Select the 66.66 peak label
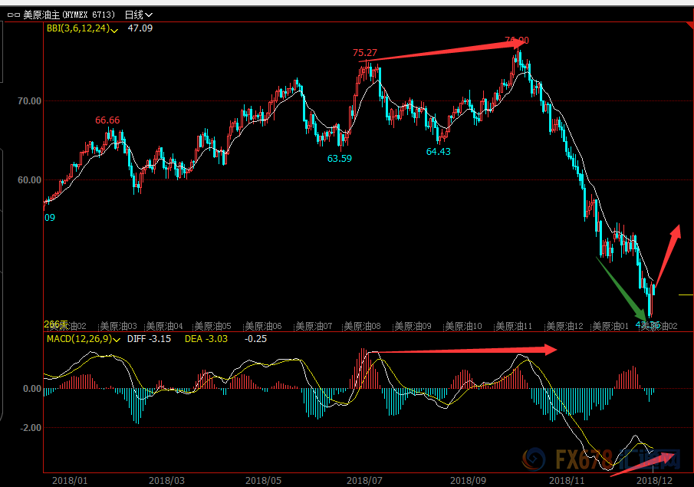The width and height of the screenshot is (694, 487). pyautogui.click(x=107, y=120)
